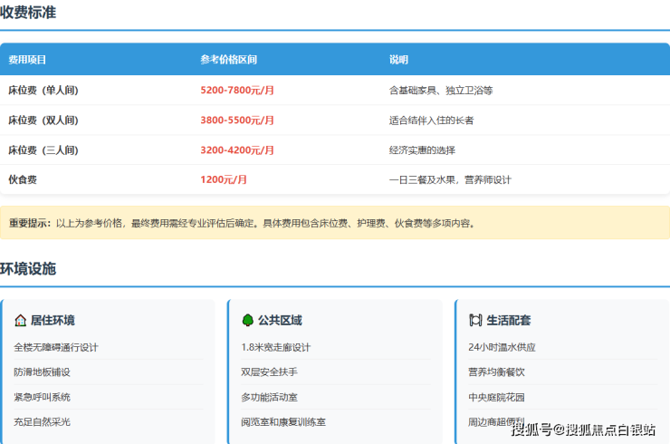Viewport: 670px width, 444px height.
Task: Select the 参考价格区间 column header
Action: click(x=228, y=60)
